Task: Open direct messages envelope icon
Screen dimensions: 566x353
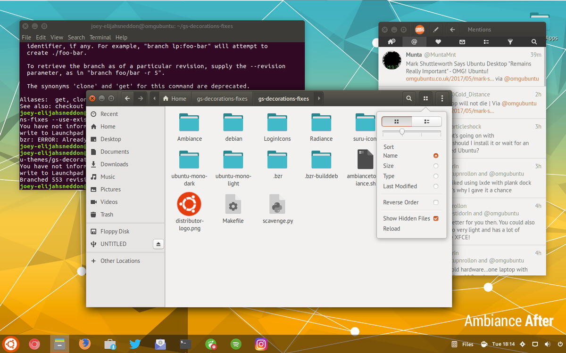Action: pos(462,42)
